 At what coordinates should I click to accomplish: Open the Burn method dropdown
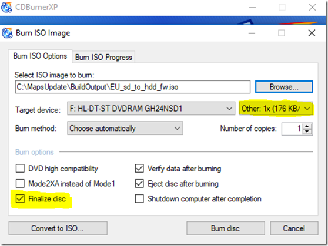click(125, 128)
